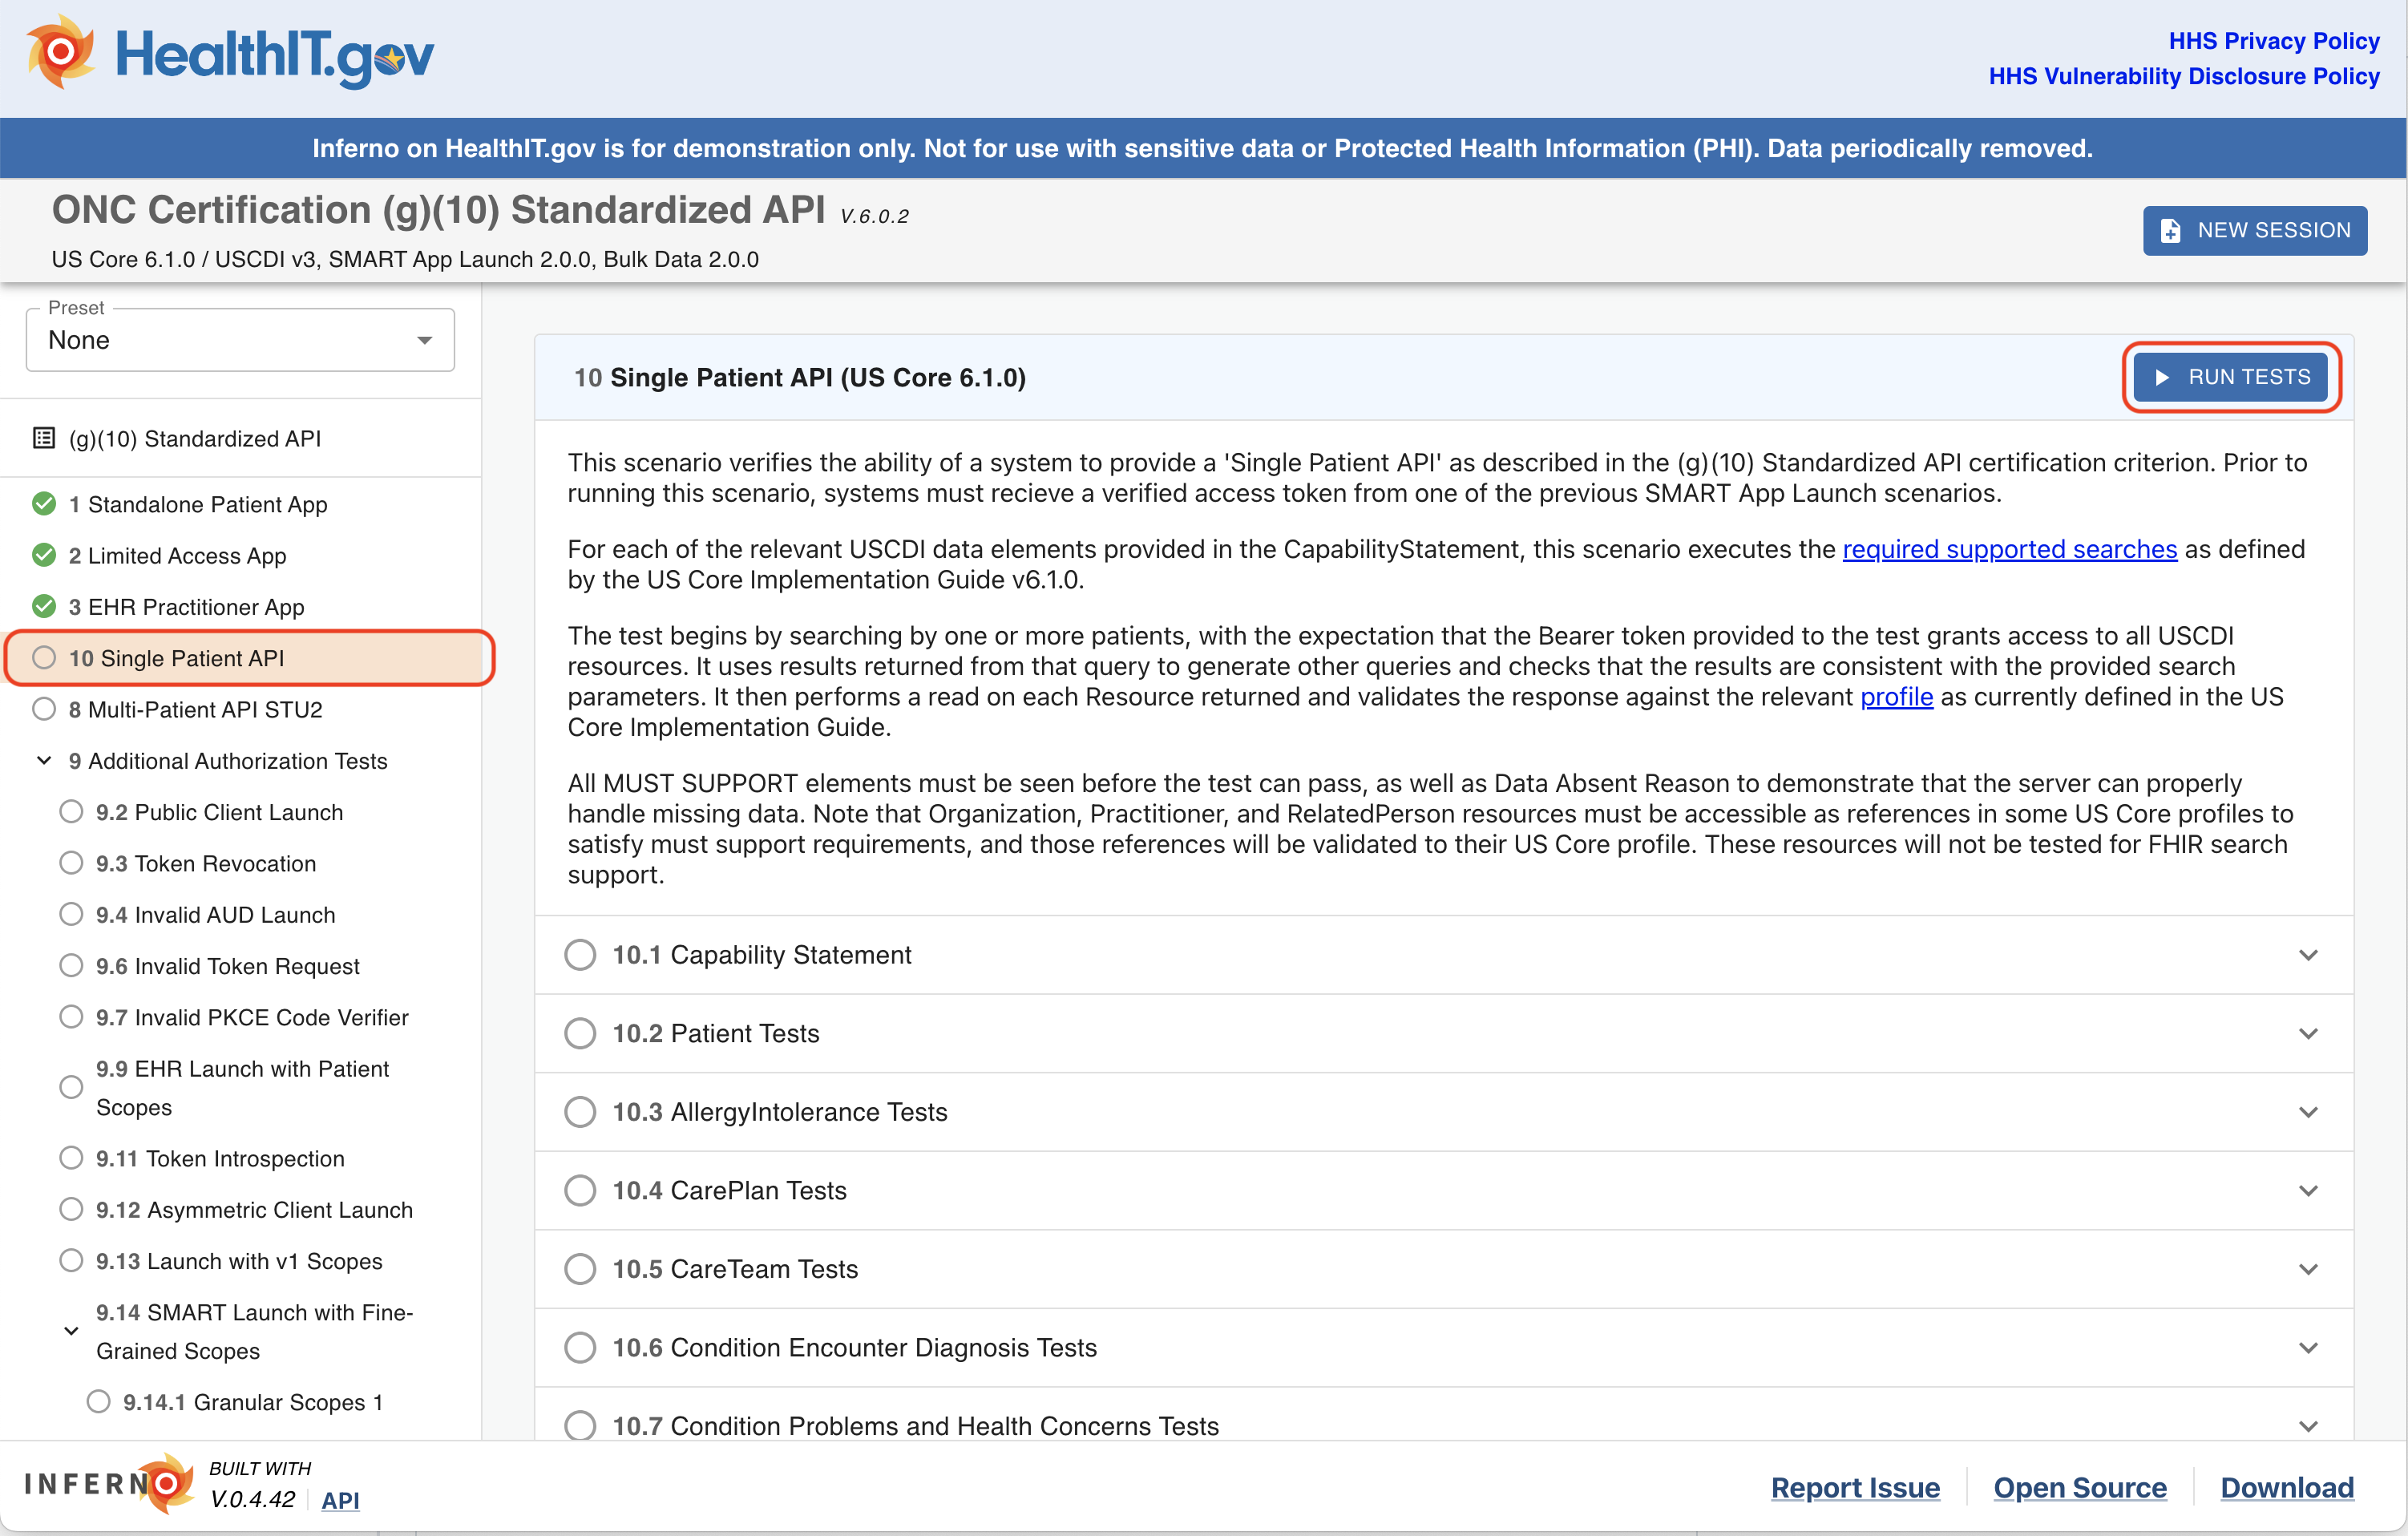Screen dimensions: 2408x1536
Task: Click the Run Tests button
Action: coord(2230,377)
